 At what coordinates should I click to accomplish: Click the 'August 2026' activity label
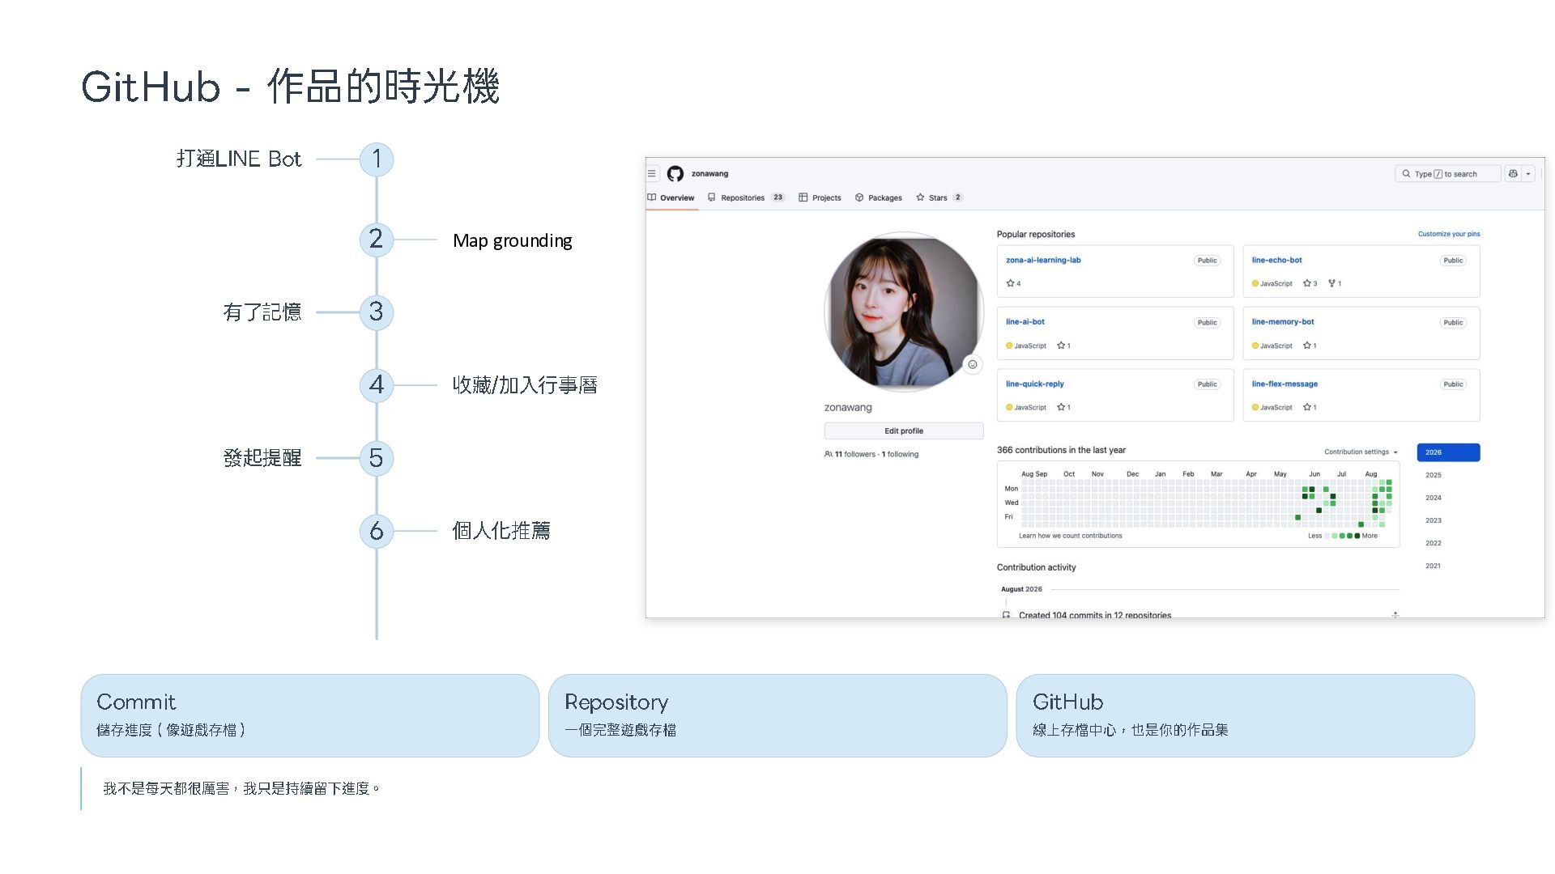click(x=1021, y=589)
